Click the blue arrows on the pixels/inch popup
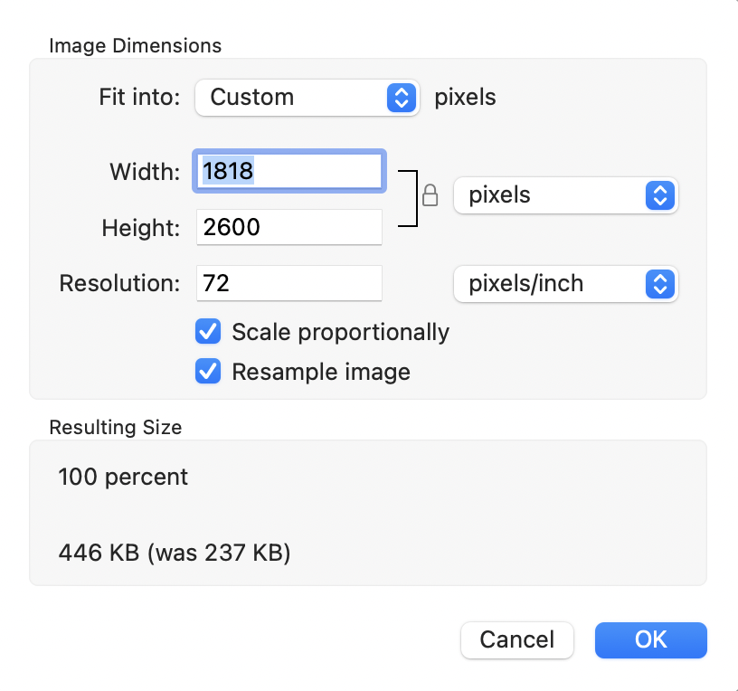738x691 pixels. (x=659, y=284)
